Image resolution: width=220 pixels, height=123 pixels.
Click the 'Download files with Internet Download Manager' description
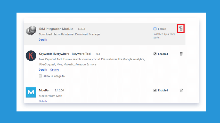[x=69, y=34]
